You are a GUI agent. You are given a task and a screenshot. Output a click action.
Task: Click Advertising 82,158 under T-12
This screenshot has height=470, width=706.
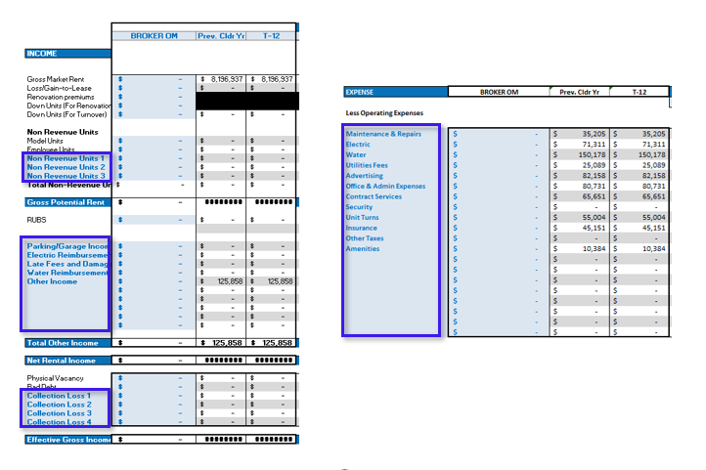pyautogui.click(x=653, y=176)
